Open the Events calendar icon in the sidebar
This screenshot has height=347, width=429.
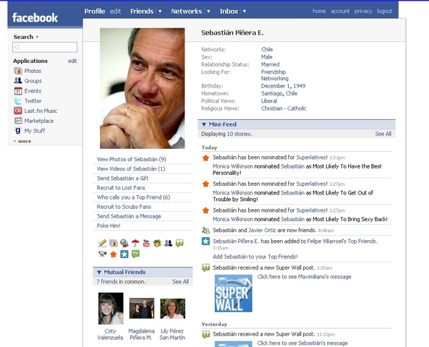pyautogui.click(x=18, y=91)
